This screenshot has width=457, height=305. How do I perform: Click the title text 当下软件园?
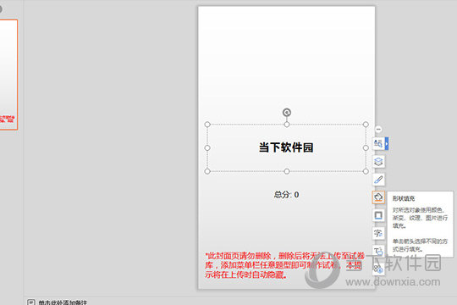point(286,147)
